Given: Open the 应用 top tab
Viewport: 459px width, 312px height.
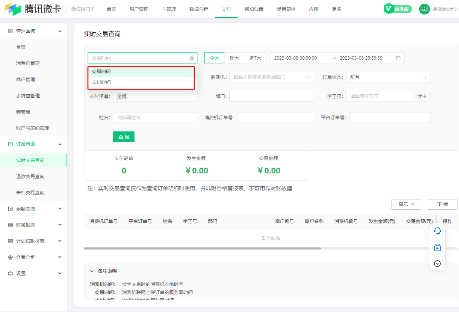Looking at the screenshot, I should [x=314, y=9].
